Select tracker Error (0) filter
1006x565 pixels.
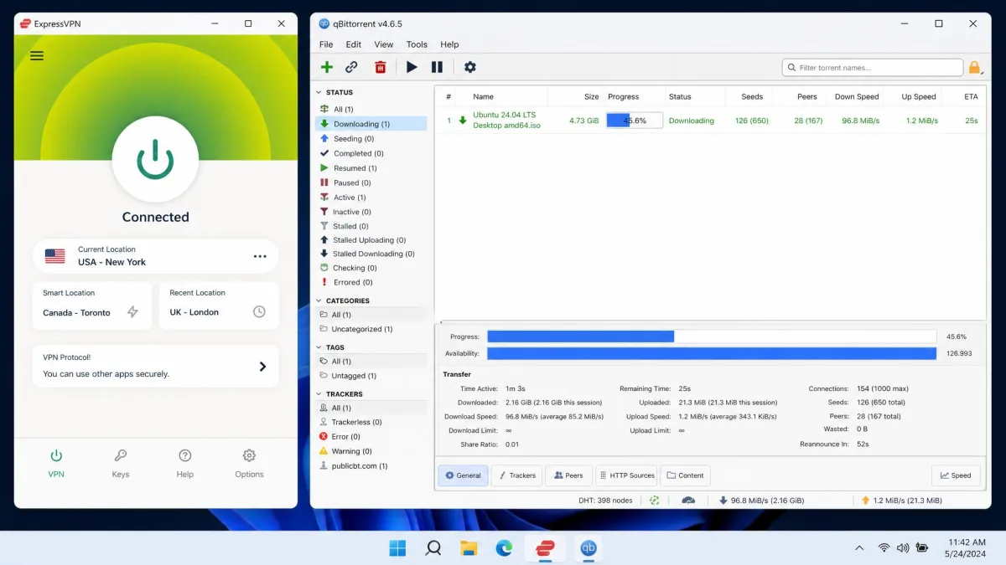point(371,436)
